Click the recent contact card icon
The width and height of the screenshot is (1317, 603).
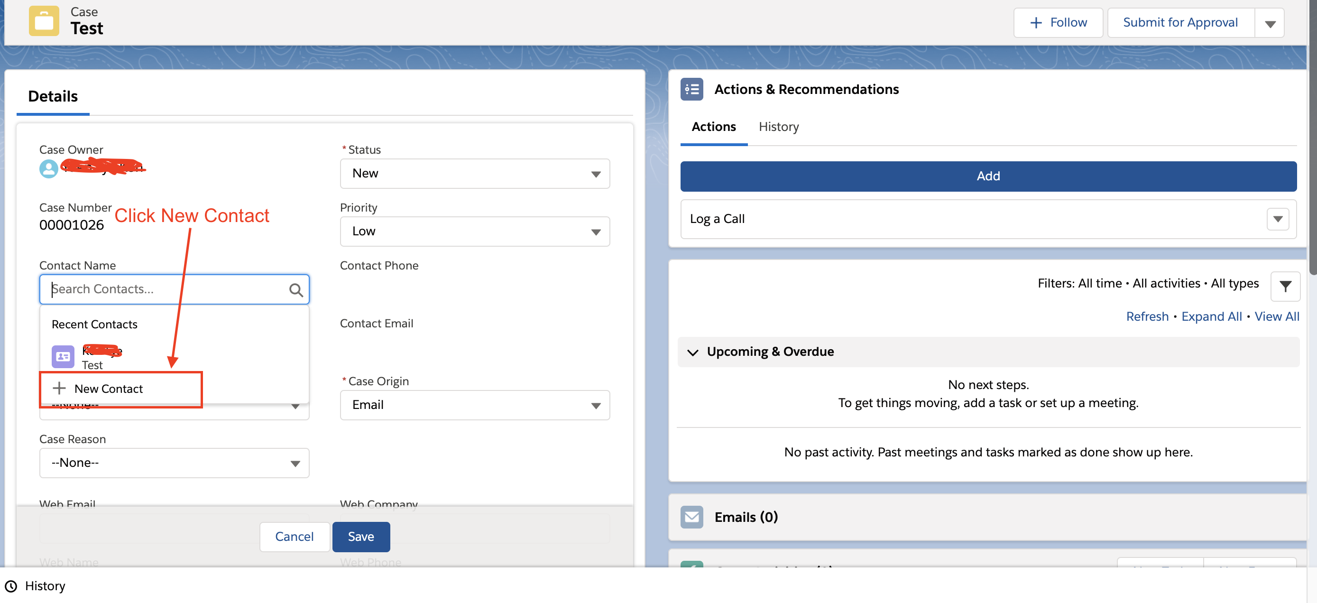63,356
